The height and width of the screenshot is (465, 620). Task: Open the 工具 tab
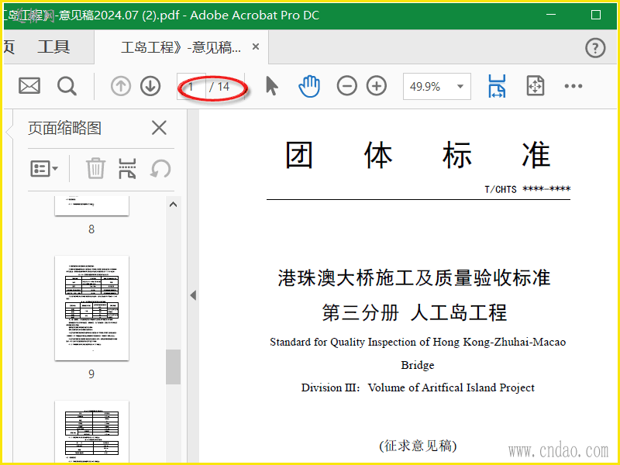[x=53, y=47]
